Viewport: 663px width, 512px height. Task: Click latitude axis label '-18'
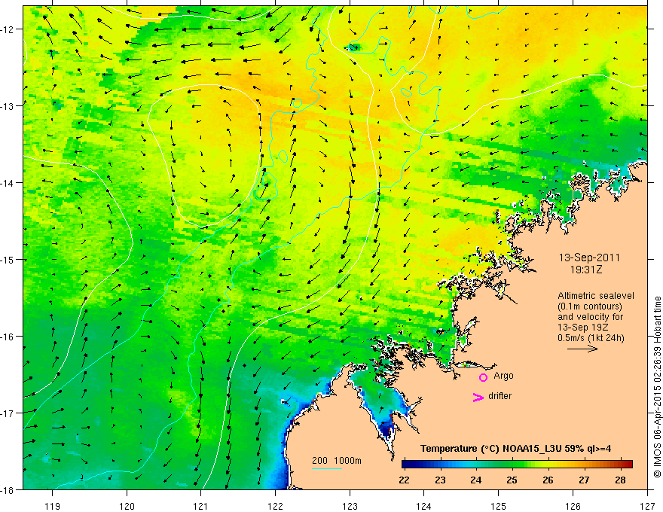(x=8, y=489)
